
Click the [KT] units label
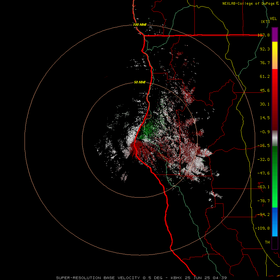click(x=266, y=21)
